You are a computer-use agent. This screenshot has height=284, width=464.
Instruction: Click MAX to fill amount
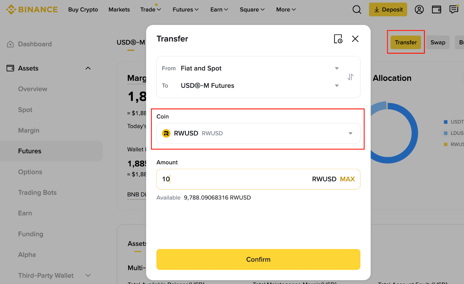(x=347, y=179)
